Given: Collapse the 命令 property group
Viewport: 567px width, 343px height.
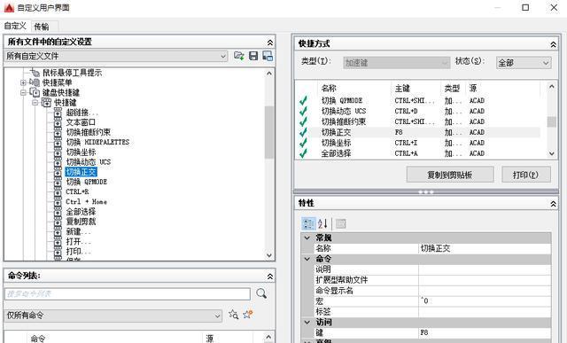Looking at the screenshot, I should pyautogui.click(x=307, y=259).
